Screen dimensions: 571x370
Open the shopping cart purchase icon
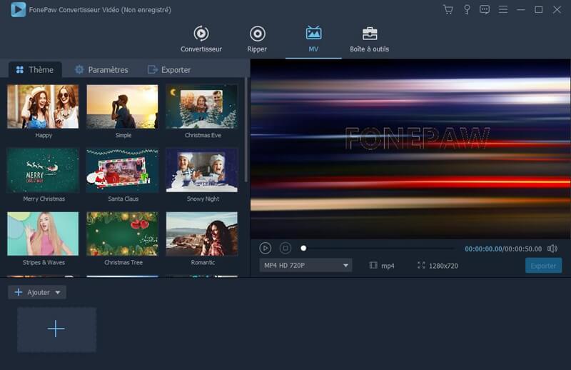click(448, 9)
